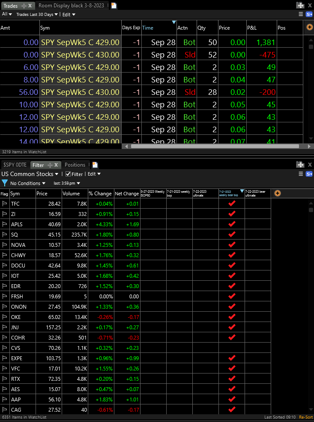314x422 pixels.
Task: Click add column icon in Filter panel
Action: [x=277, y=193]
